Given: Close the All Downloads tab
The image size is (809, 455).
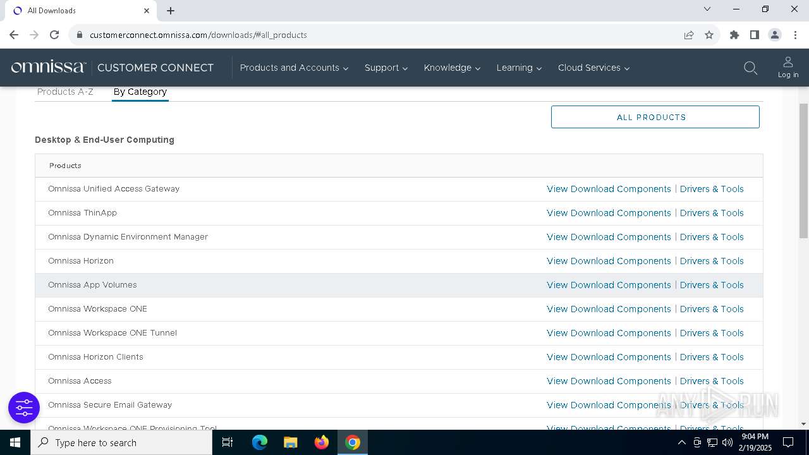Looking at the screenshot, I should (147, 10).
